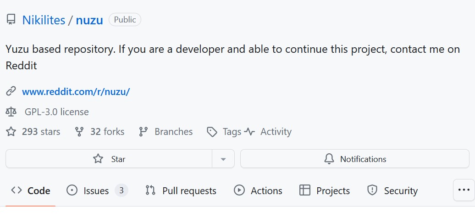
Task: View the 293 stars list
Action: coord(41,132)
